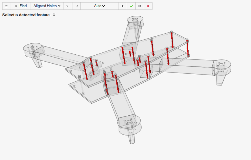Select the right arm's round motor mount
251x160 pixels.
click(222, 64)
